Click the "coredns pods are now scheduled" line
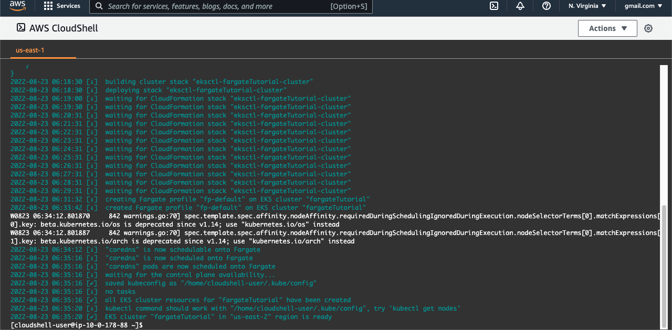The height and width of the screenshot is (330, 672). coord(143,267)
